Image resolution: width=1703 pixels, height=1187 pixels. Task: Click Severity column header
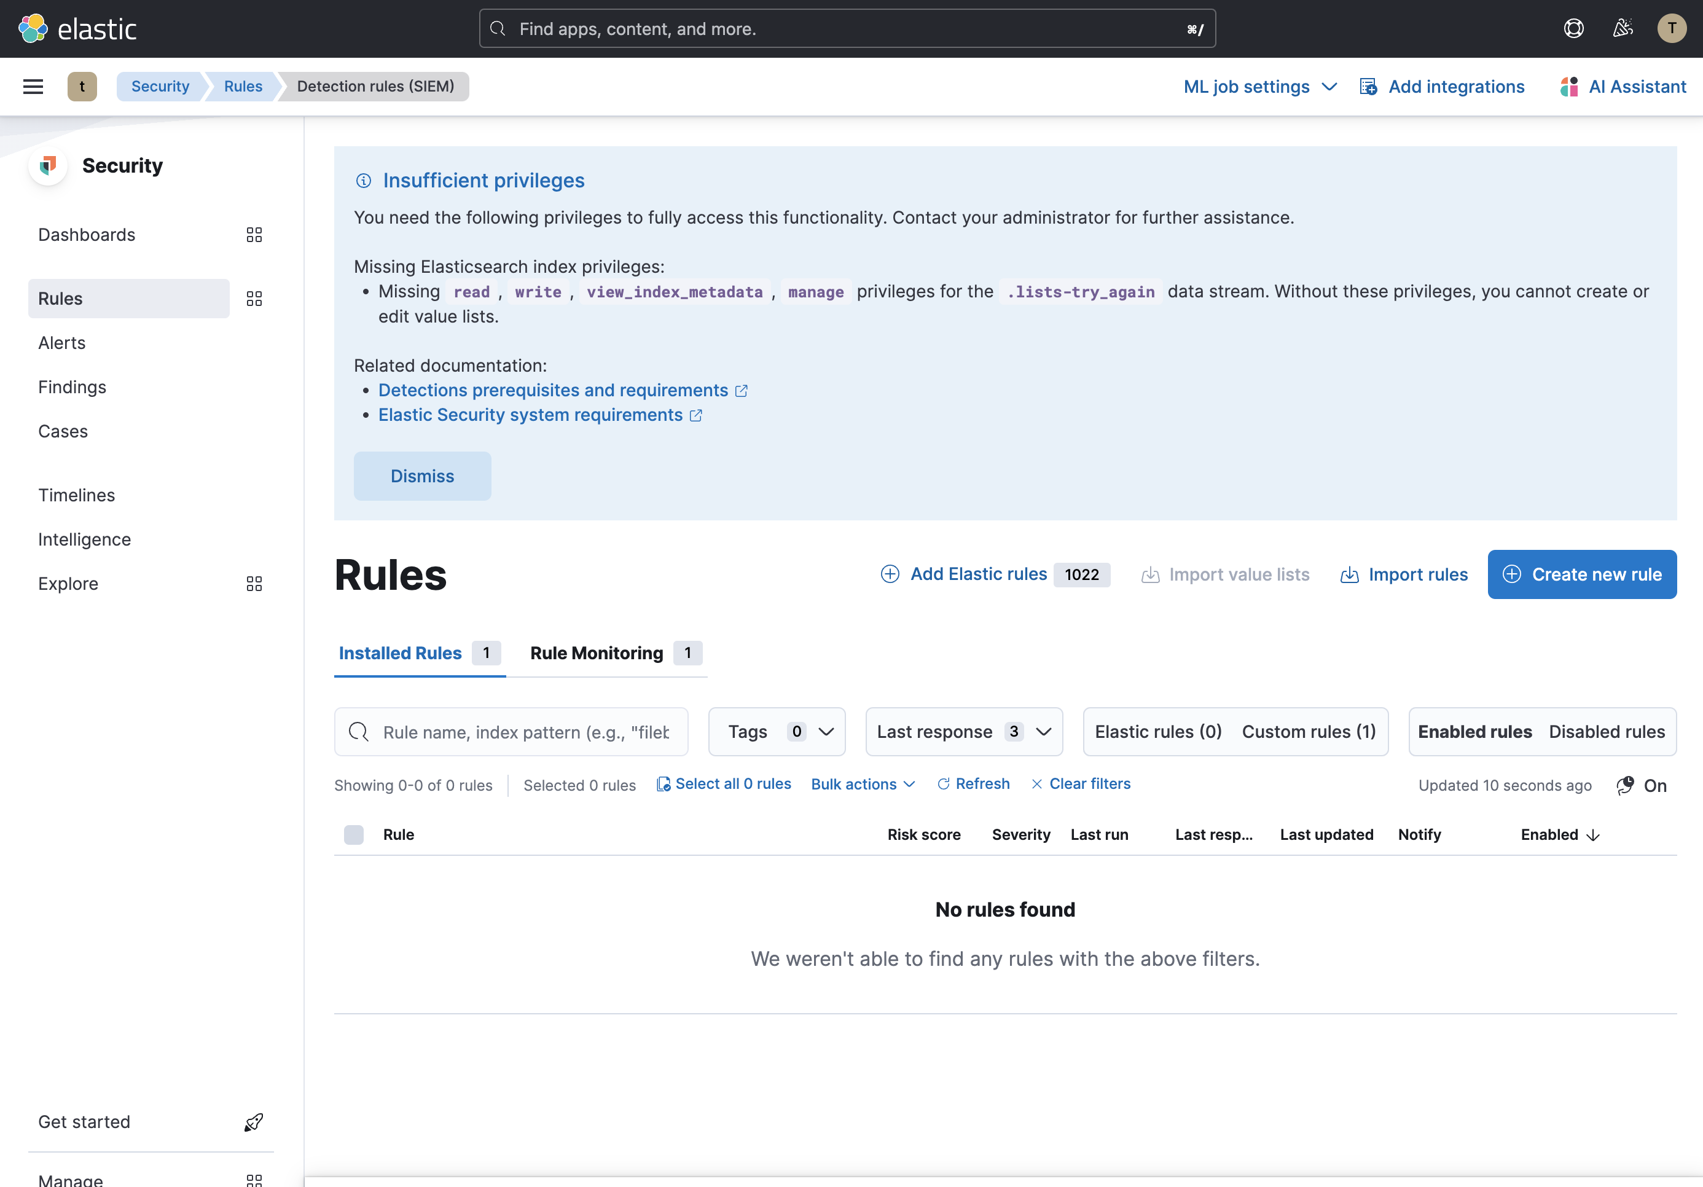coord(1020,836)
